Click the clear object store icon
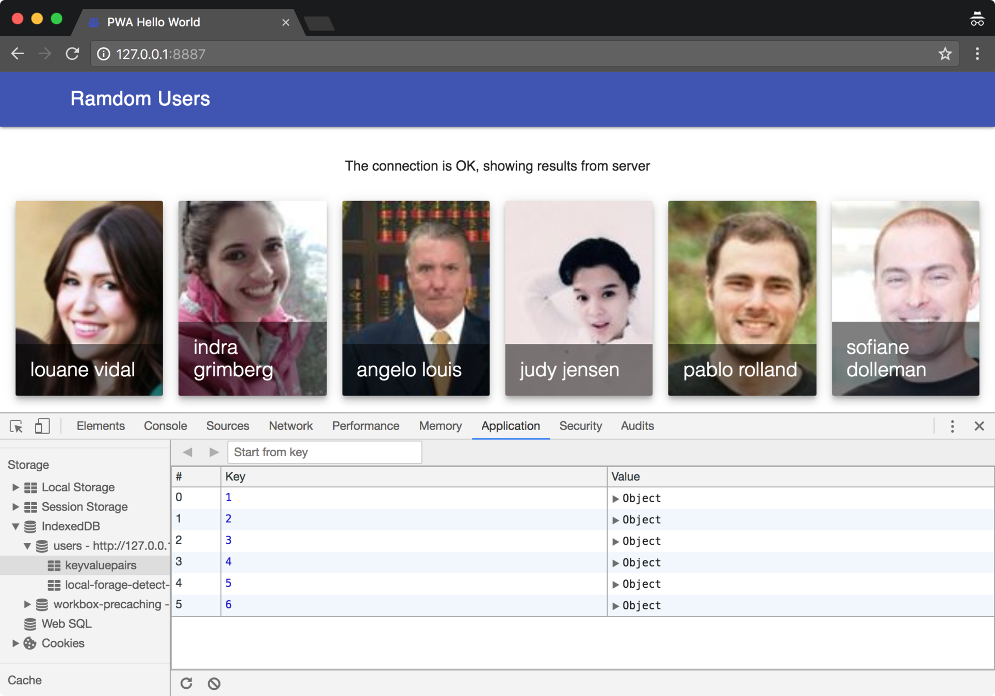This screenshot has height=696, width=995. pos(214,683)
